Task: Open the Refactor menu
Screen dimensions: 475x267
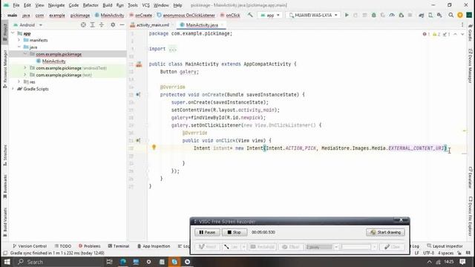Action: 91,5
